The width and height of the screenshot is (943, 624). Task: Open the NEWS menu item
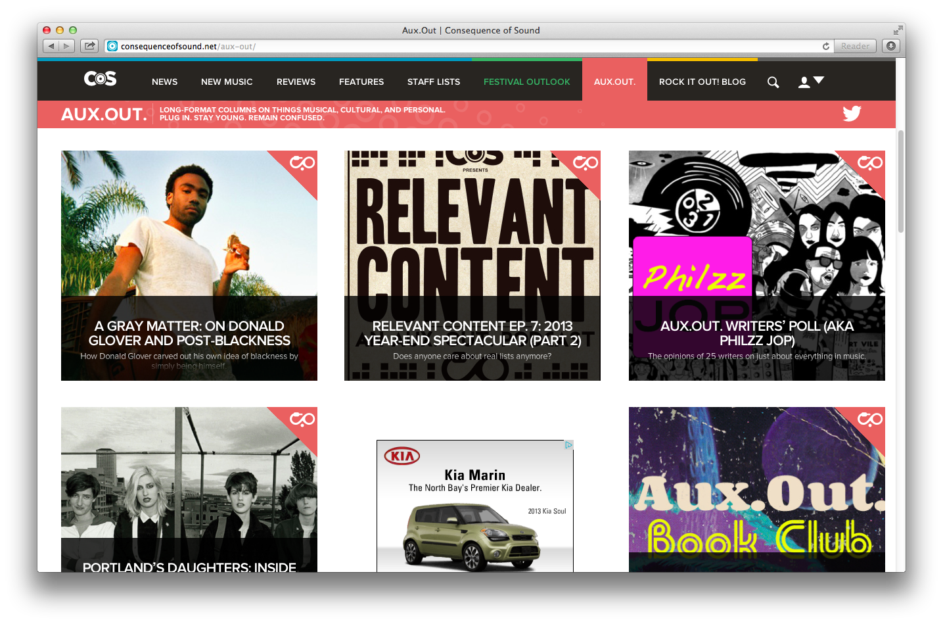pyautogui.click(x=164, y=82)
